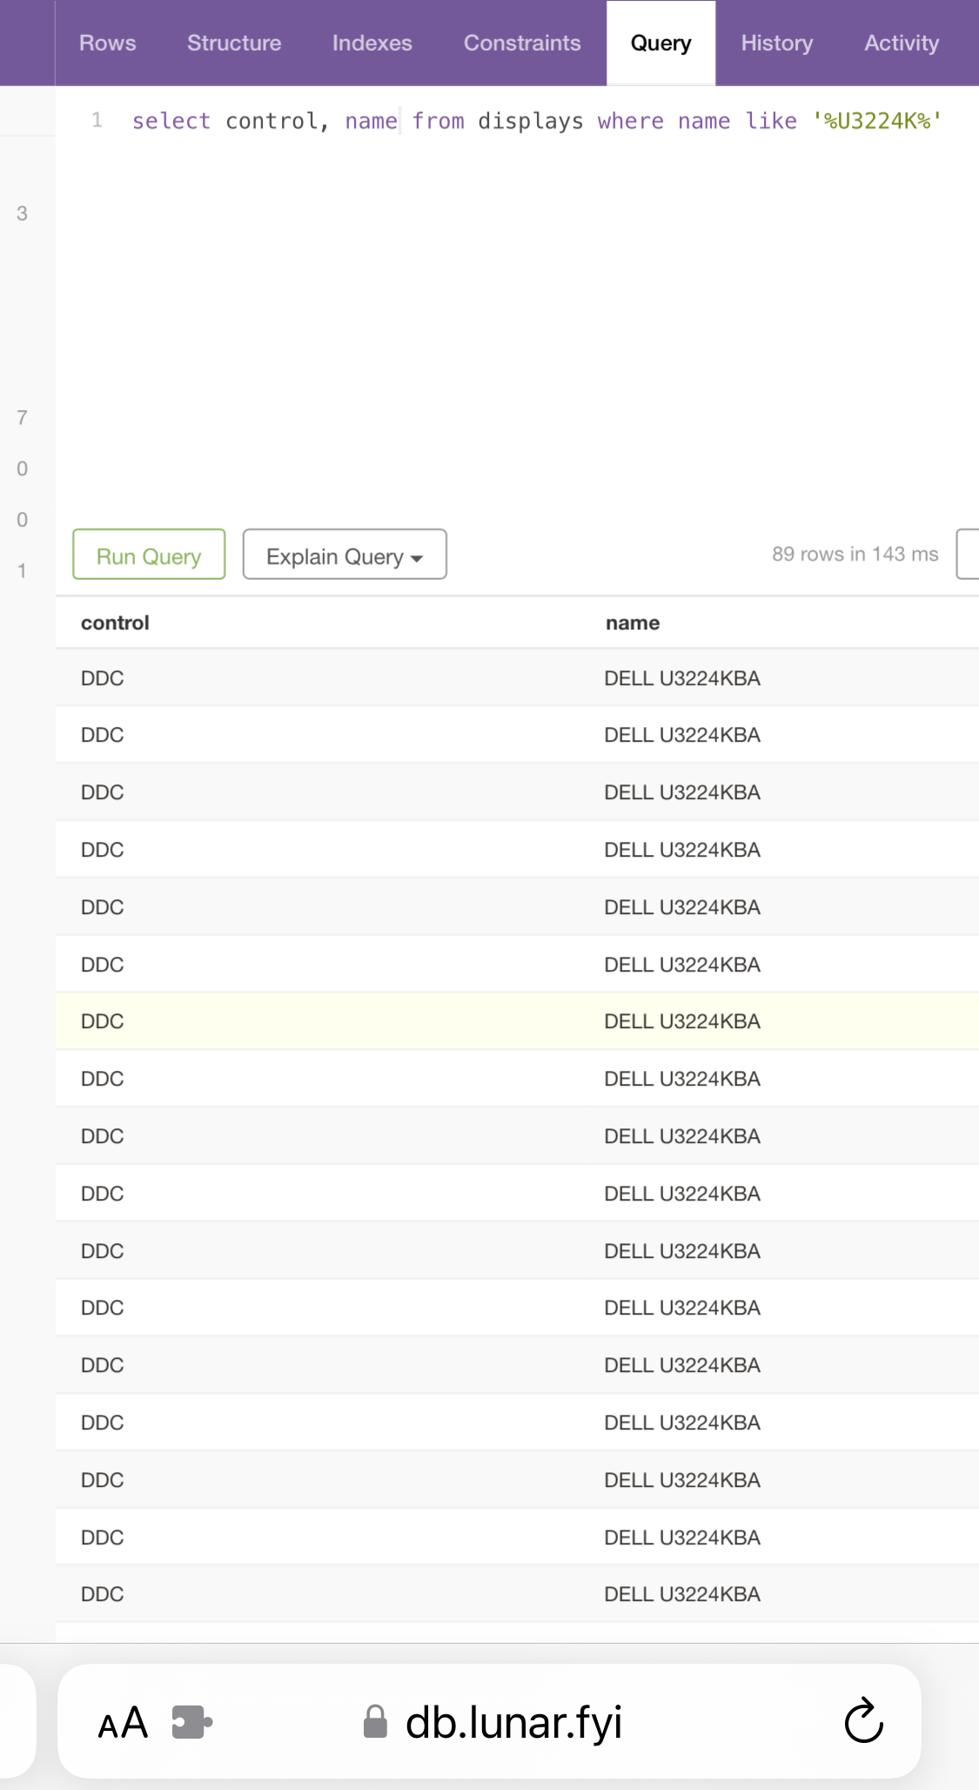Open Safari's AA page settings button

coord(123,1723)
